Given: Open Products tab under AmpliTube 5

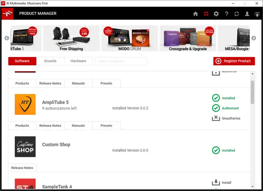Looking at the screenshot, I should pos(22,125).
